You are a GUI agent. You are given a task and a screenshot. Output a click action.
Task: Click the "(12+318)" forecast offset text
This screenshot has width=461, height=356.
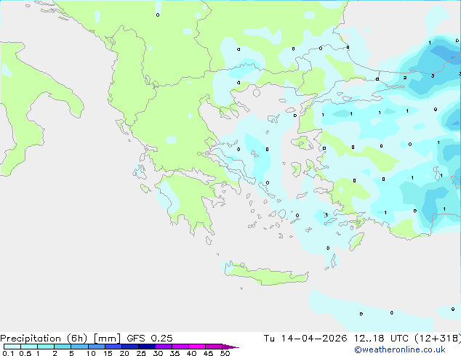pyautogui.click(x=438, y=339)
